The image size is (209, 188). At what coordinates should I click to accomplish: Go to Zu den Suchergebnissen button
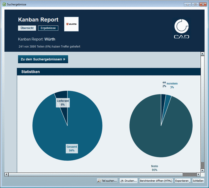pos(43,59)
